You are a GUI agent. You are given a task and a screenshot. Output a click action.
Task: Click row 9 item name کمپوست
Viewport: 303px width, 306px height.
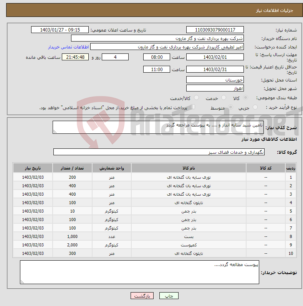coord(189,245)
